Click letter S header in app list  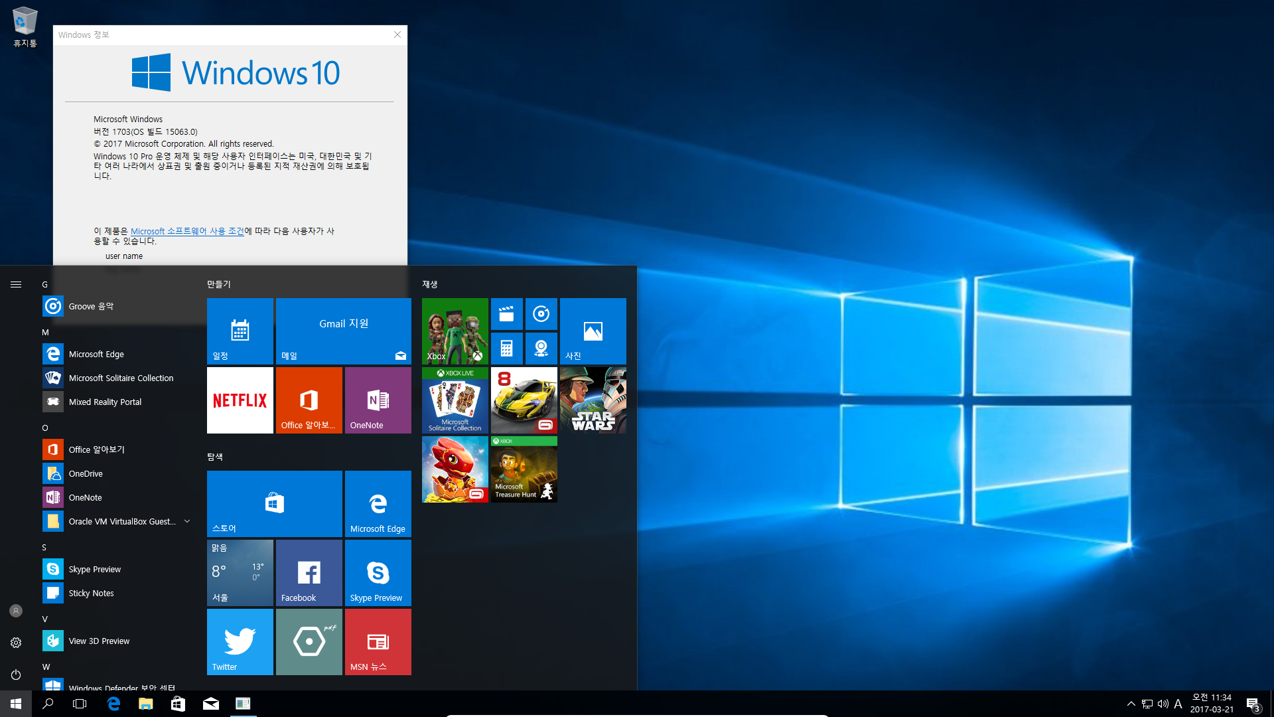pos(44,547)
